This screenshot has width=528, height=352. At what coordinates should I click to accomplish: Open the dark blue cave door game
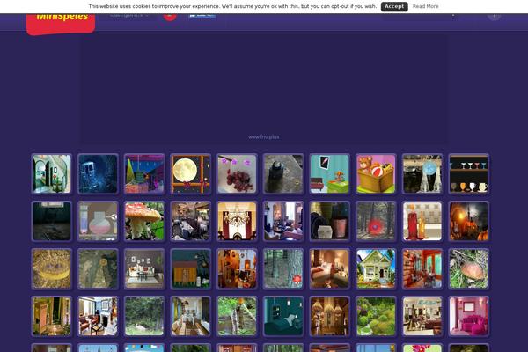pyautogui.click(x=98, y=174)
